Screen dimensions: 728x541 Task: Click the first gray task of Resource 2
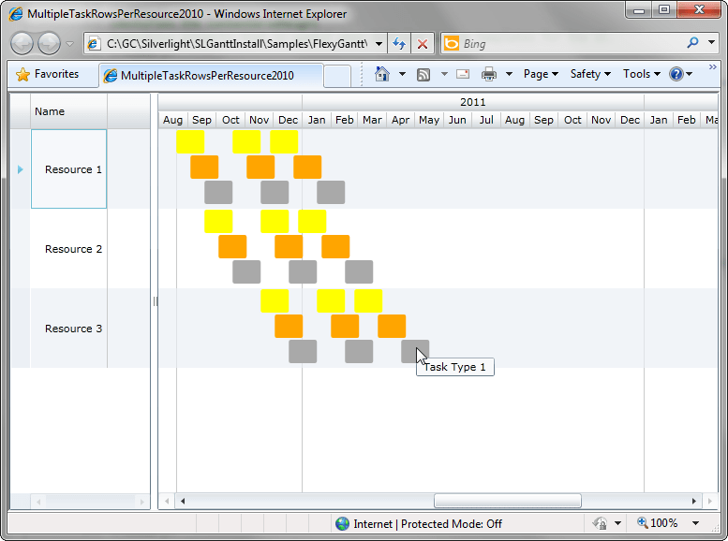[246, 271]
